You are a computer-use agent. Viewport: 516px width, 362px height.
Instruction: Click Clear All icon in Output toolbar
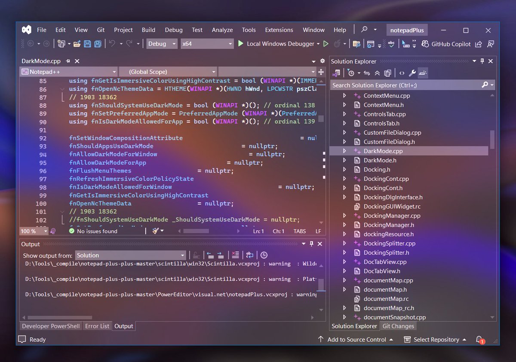(x=235, y=255)
